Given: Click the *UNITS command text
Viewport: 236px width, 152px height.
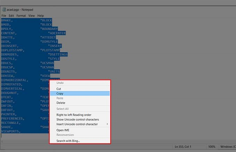Looking at the screenshot, I should click(54, 72).
